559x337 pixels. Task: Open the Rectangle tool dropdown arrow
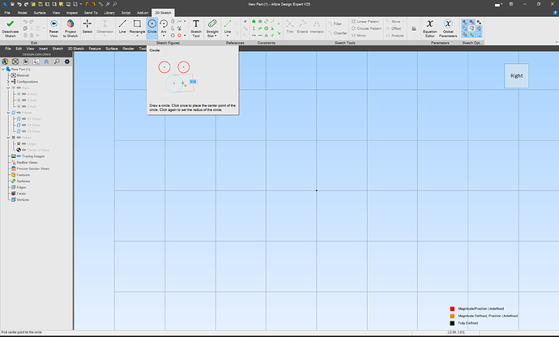pos(137,36)
